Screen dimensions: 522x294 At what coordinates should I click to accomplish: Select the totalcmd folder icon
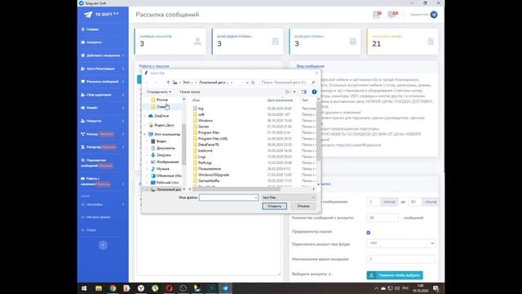(x=196, y=150)
